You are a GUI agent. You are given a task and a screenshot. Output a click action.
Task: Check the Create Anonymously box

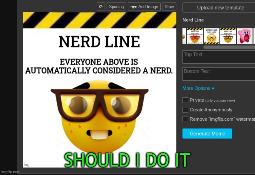(185, 110)
